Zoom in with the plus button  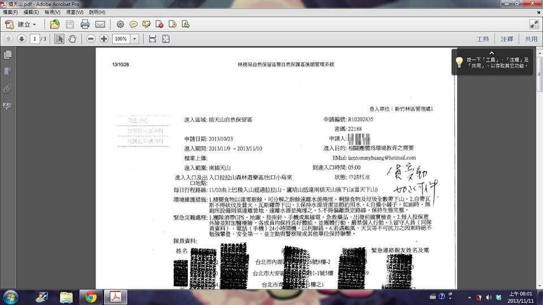104,39
